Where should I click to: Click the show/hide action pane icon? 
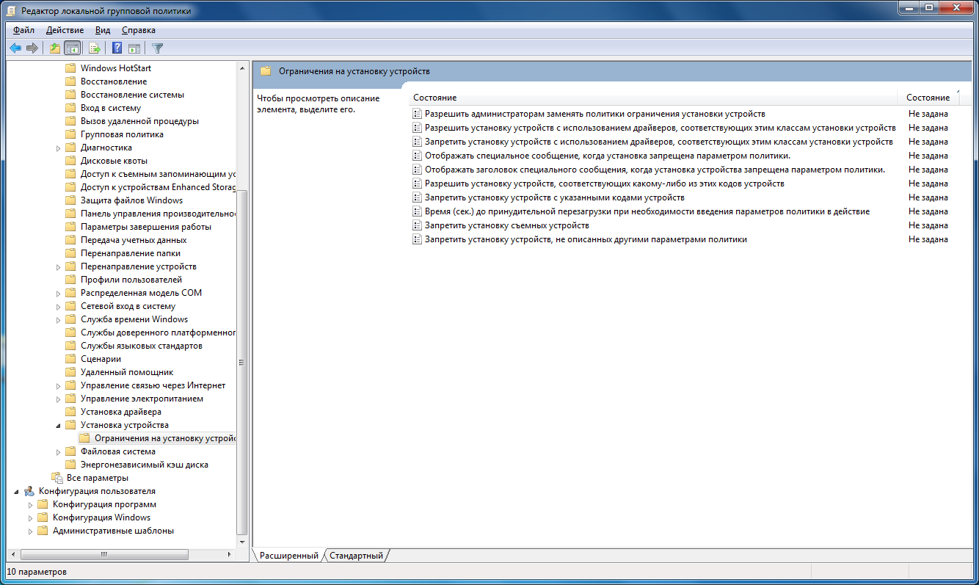(x=134, y=48)
